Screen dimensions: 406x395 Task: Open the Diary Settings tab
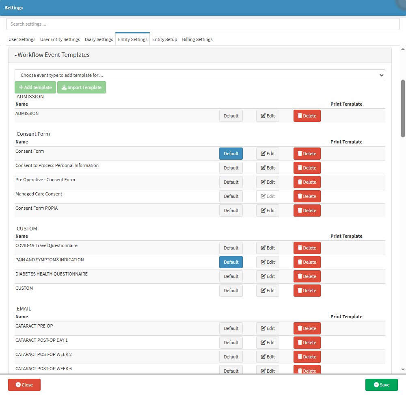point(99,39)
